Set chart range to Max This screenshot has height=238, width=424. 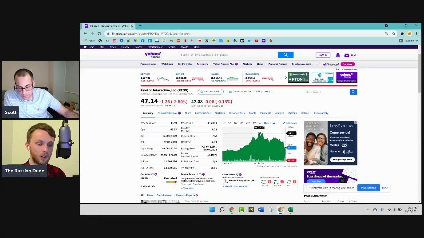(x=266, y=123)
